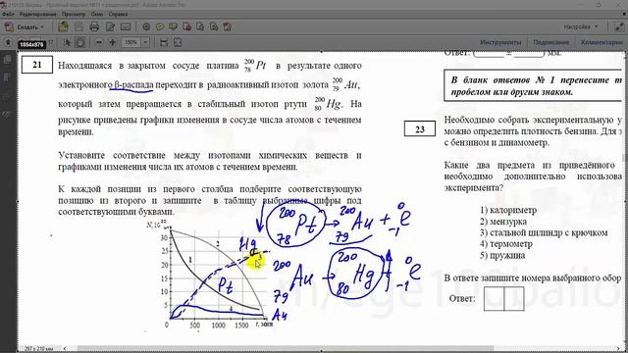
Task: Click the second Ответ answer box of task 23
Action: 514,298
